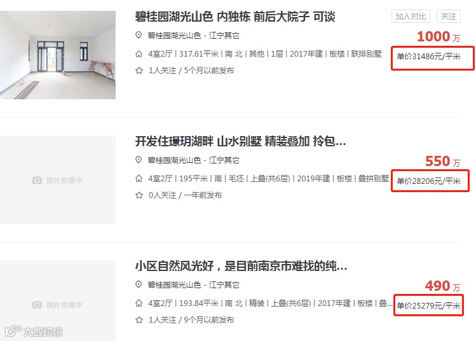
Task: Open the empty room photo thumbnail
Action: click(58, 55)
